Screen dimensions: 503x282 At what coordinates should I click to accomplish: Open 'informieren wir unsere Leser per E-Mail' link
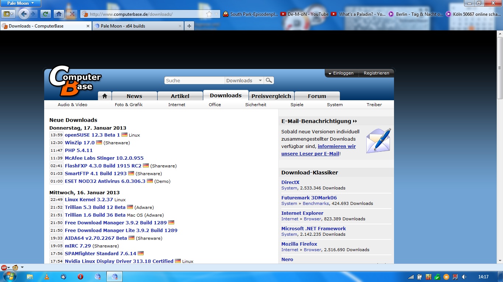[319, 150]
